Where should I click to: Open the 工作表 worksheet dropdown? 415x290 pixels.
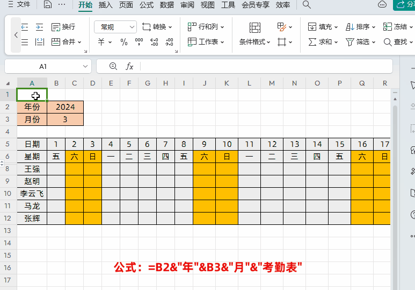tap(206, 42)
